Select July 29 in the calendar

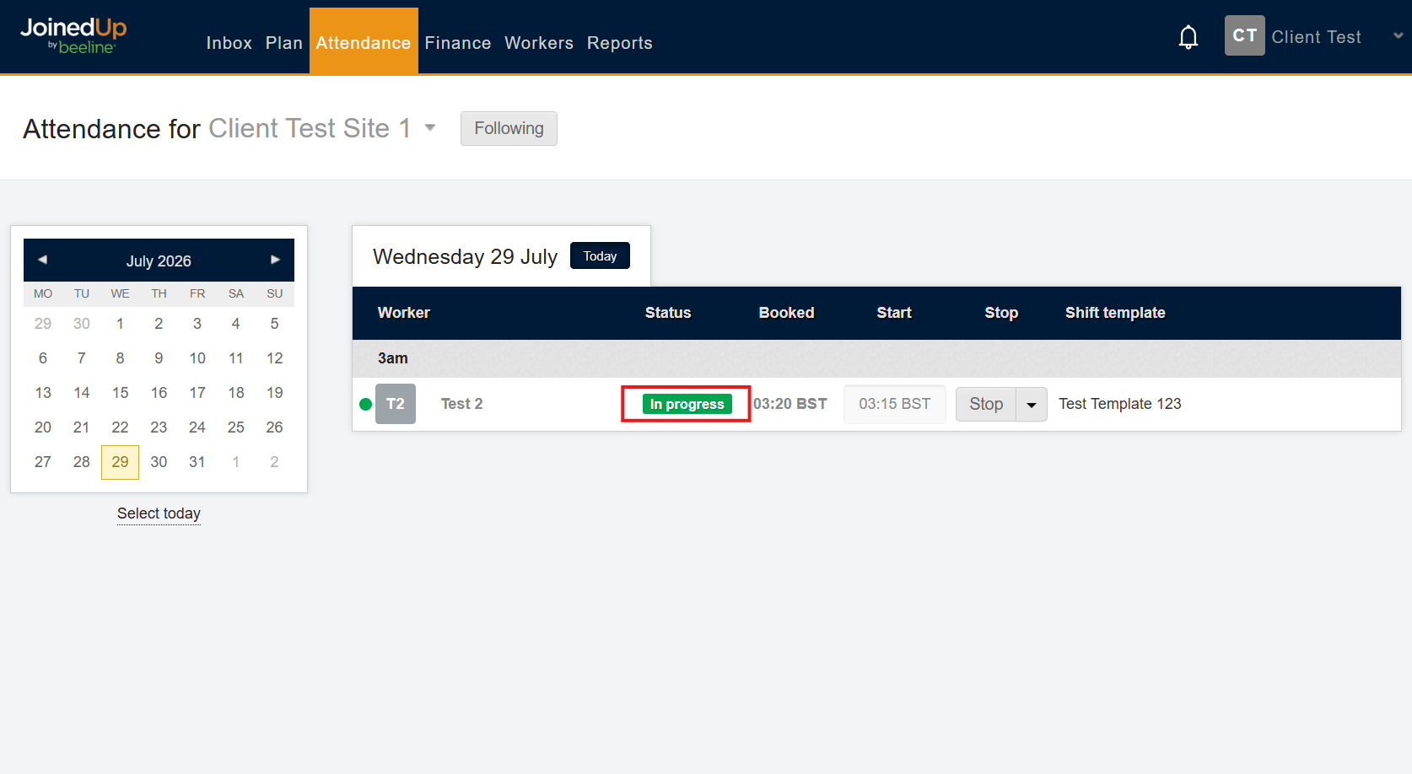[x=120, y=462]
